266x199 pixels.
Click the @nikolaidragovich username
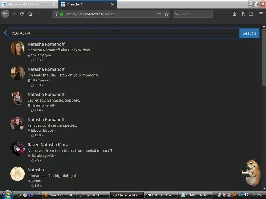41,156
